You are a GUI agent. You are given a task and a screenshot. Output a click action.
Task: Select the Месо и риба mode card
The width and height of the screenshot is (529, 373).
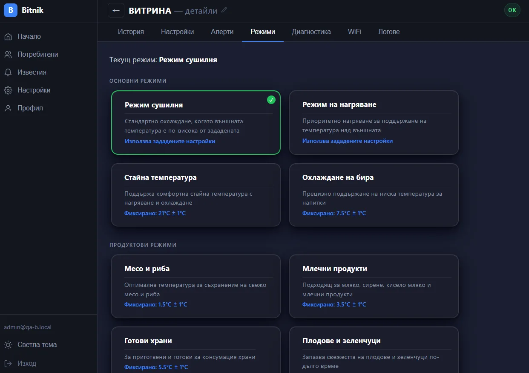196,286
